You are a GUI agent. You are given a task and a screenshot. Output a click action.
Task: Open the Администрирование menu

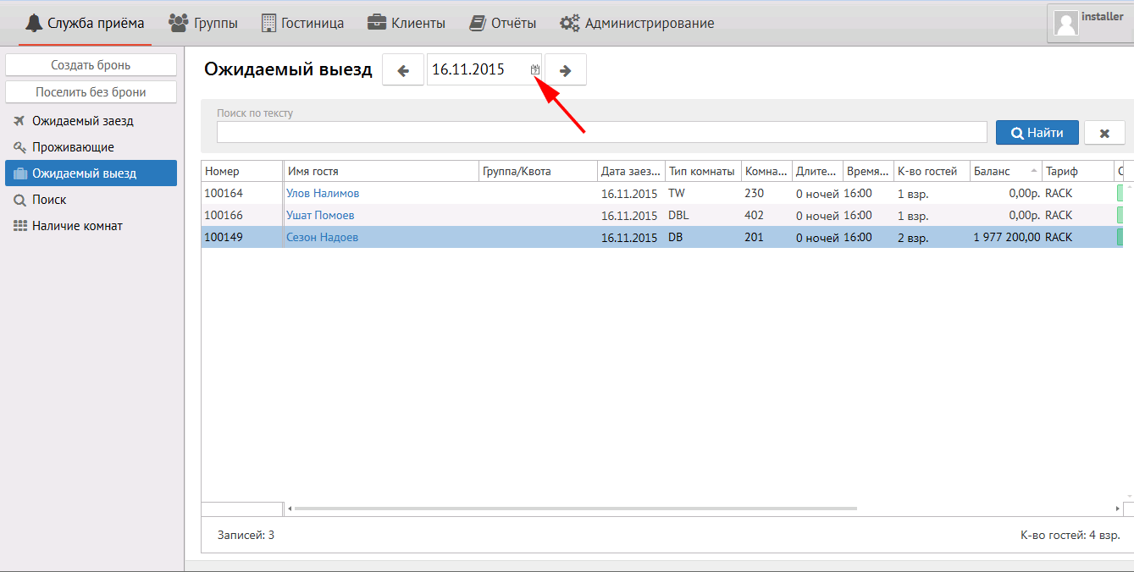(x=637, y=23)
